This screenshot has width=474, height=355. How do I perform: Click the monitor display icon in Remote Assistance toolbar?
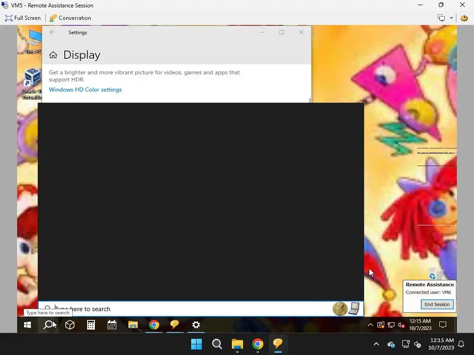441,18
